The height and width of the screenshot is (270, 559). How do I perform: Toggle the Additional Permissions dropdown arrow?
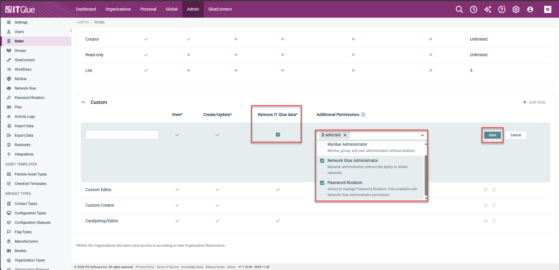422,135
